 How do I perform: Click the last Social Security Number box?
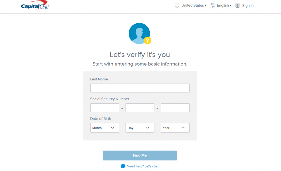[x=175, y=108]
